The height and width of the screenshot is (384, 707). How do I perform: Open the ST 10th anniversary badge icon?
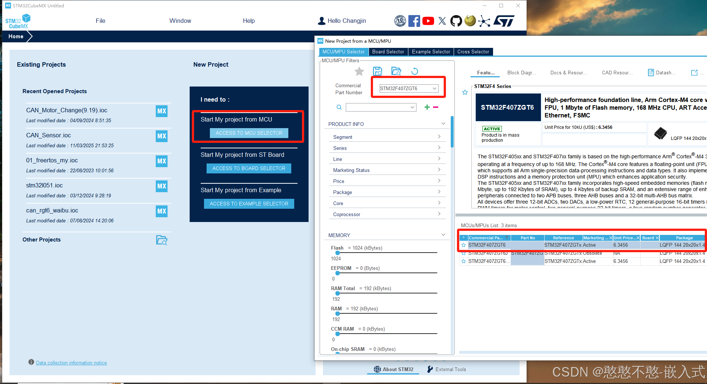pos(400,21)
